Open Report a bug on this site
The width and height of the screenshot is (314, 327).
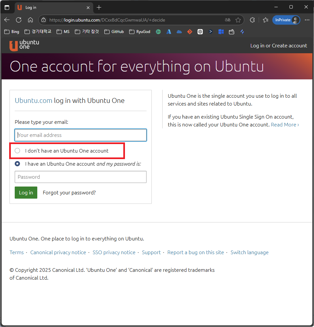196,252
